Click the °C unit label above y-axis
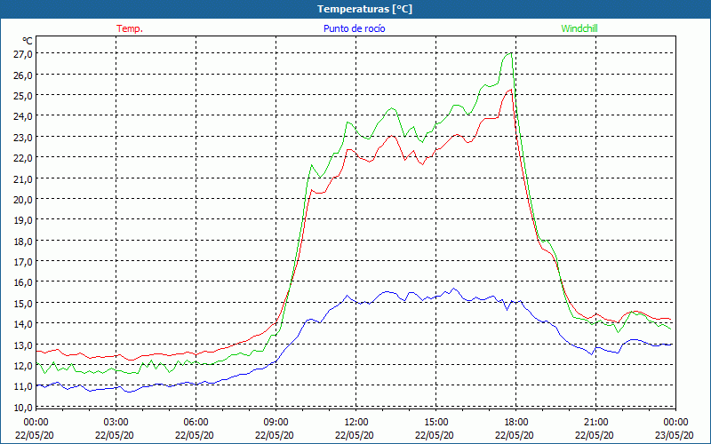The width and height of the screenshot is (711, 444). pos(28,41)
